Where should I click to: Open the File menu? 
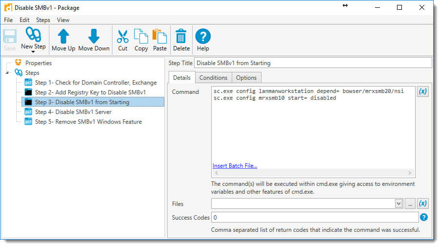[x=8, y=20]
